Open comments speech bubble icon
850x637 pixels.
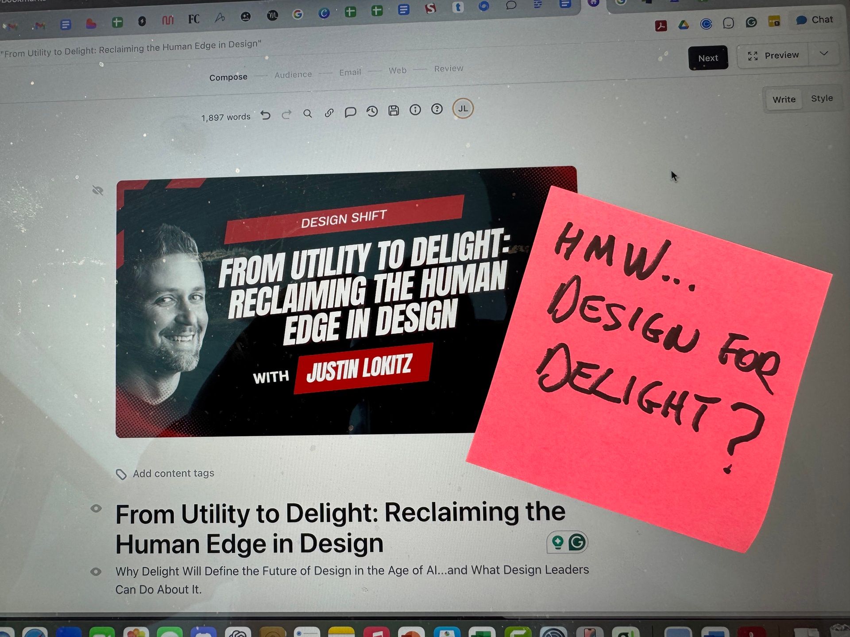click(350, 112)
